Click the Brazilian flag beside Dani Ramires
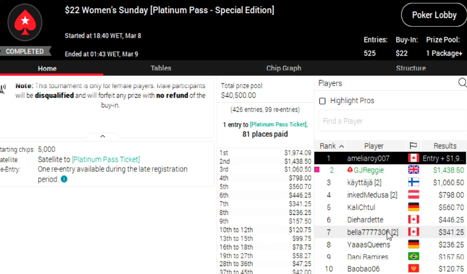Viewport: 467px width, 274px height. pyautogui.click(x=413, y=257)
